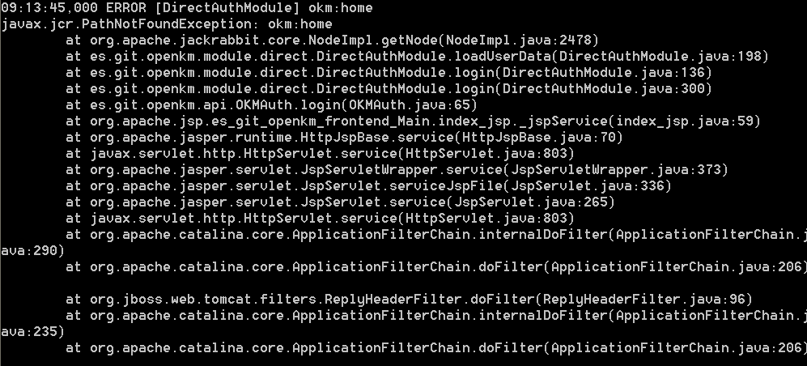Click the OKMAuth.java:65 reference
807x366 pixels.
[410, 105]
